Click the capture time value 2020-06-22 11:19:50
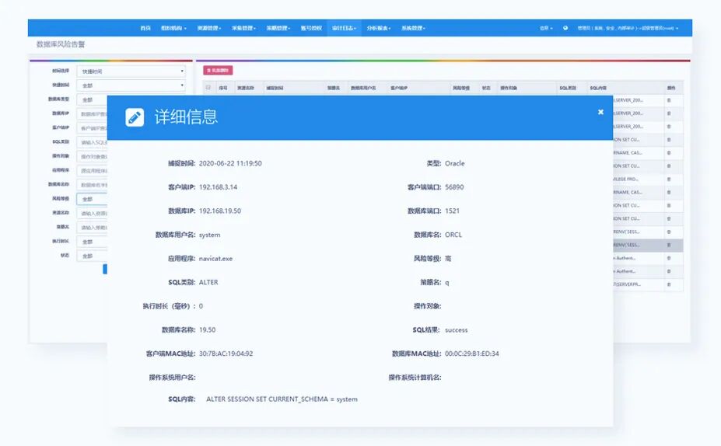721x446 pixels. pyautogui.click(x=230, y=163)
